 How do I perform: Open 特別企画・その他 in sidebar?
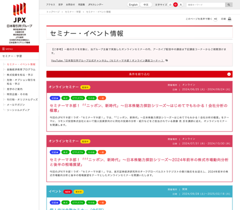[17, 94]
